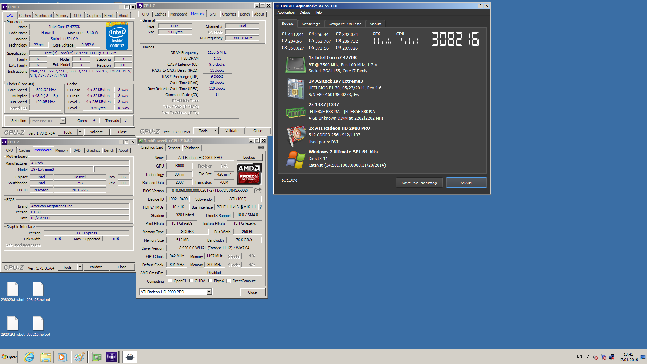The image size is (647, 364).
Task: Click Close in the CPU-Z Mainboard window
Action: pyautogui.click(x=122, y=267)
